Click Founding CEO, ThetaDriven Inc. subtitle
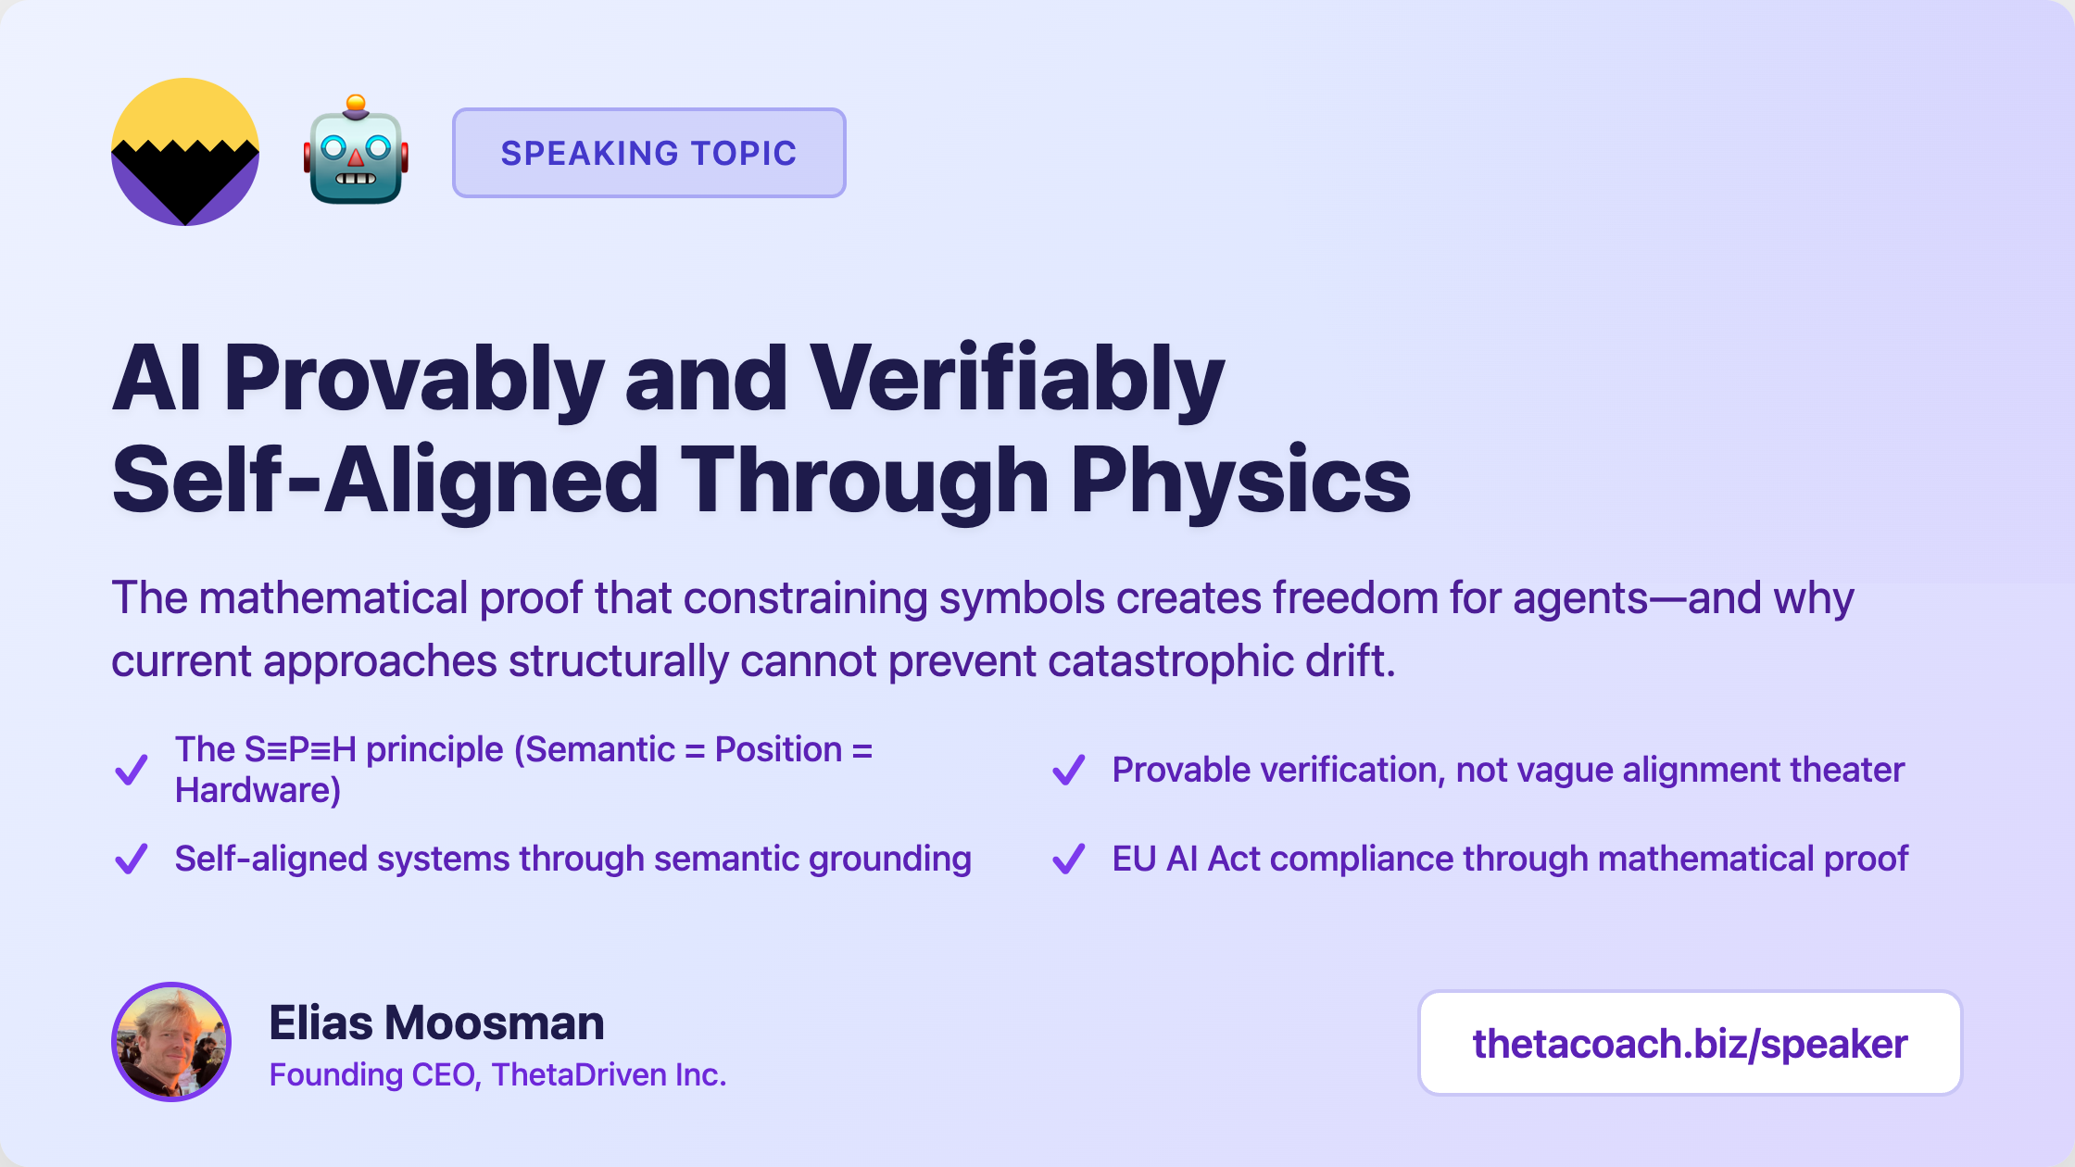Screen dimensions: 2075x1167 (497, 1074)
